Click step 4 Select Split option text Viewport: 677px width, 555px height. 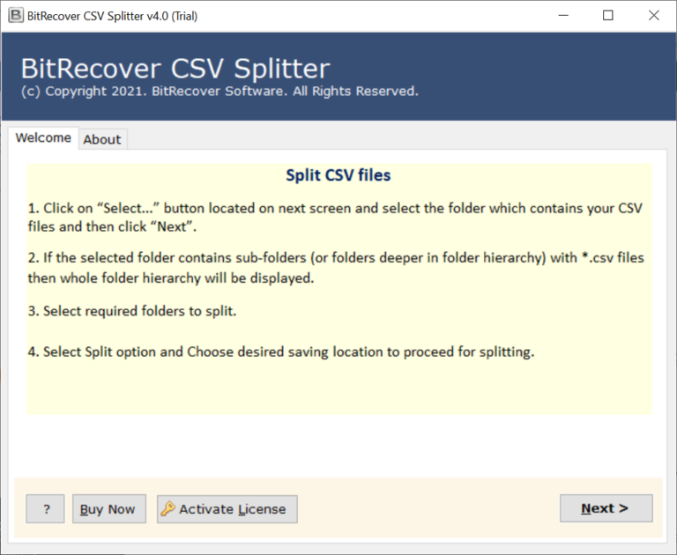[x=281, y=352]
